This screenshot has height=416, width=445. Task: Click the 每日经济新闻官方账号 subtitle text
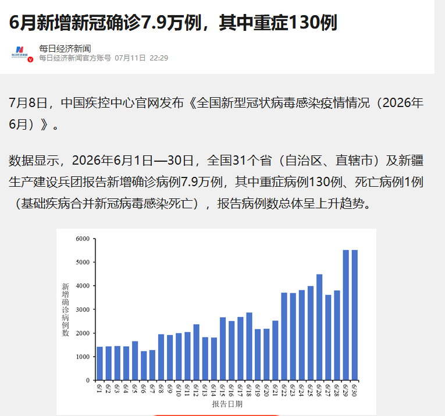click(x=75, y=58)
